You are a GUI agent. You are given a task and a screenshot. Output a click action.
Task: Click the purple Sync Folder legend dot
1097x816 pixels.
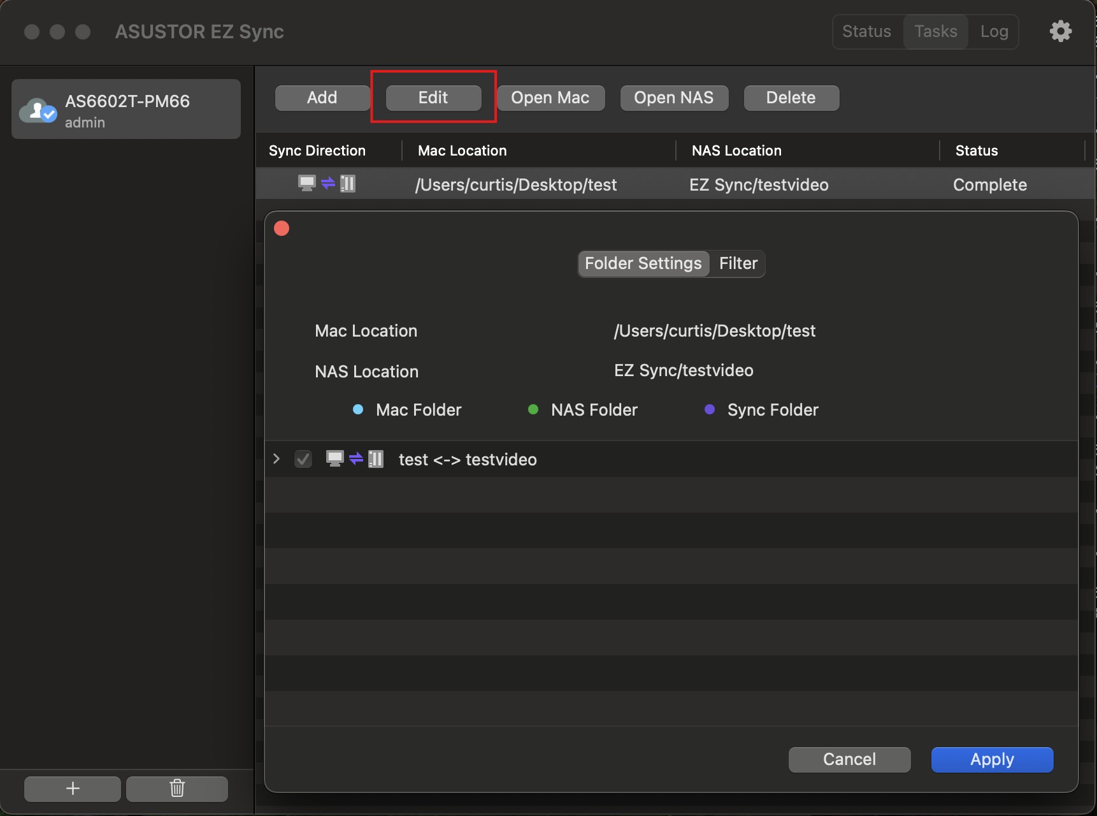point(710,409)
